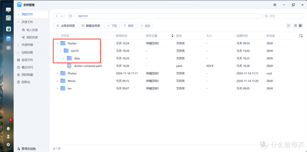
Task: Expand the Photos folder
Action: click(57, 74)
